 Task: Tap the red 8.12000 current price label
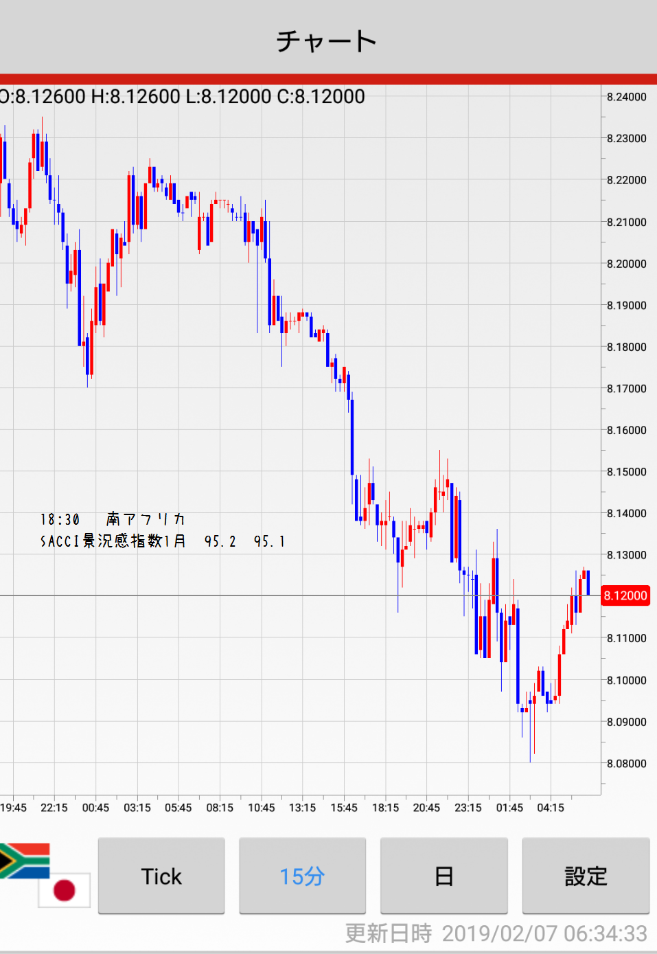[625, 595]
